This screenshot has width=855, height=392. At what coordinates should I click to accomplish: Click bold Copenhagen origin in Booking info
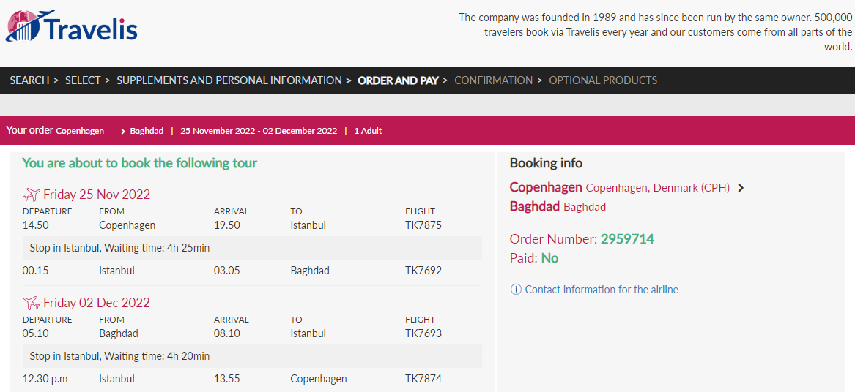[x=546, y=188]
